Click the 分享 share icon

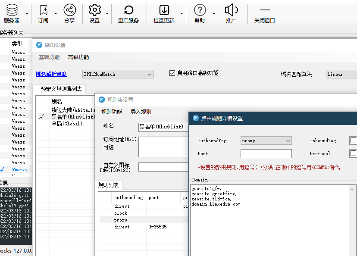(x=70, y=10)
